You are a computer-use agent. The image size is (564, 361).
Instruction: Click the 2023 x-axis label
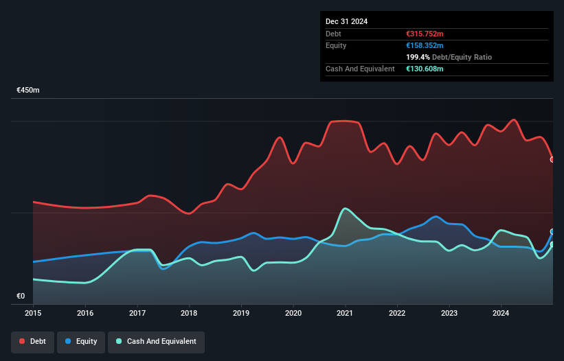(449, 313)
